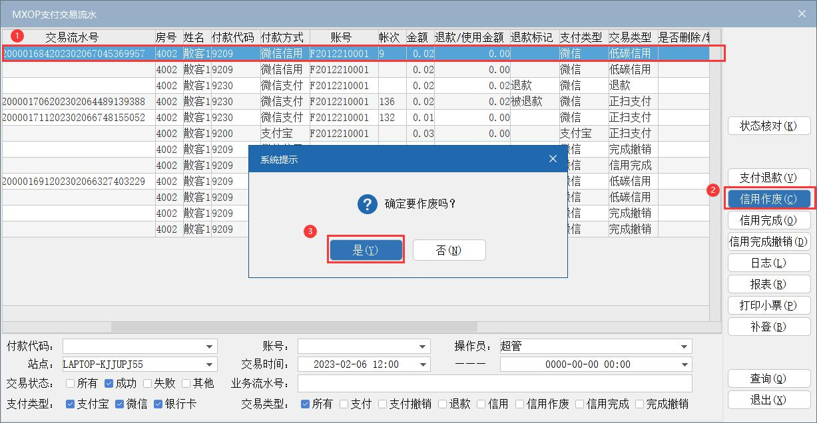Click the 退款标记 column header
Image resolution: width=817 pixels, height=423 pixels.
click(535, 37)
